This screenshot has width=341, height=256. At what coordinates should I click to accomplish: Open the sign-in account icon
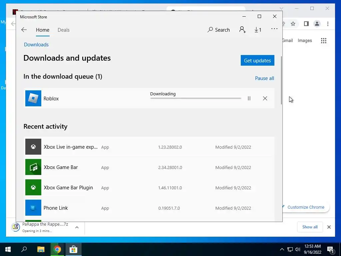pyautogui.click(x=242, y=30)
